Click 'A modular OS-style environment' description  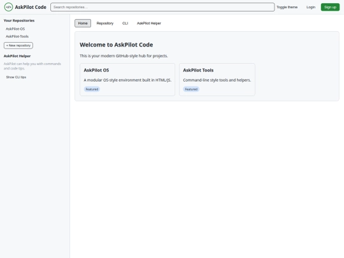point(127,80)
